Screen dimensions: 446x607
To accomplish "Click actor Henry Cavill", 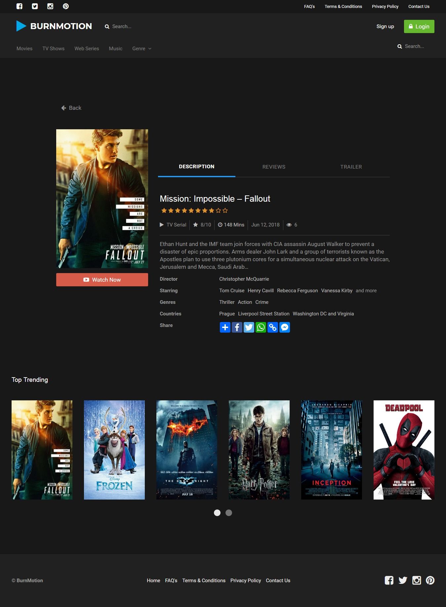I will point(261,291).
